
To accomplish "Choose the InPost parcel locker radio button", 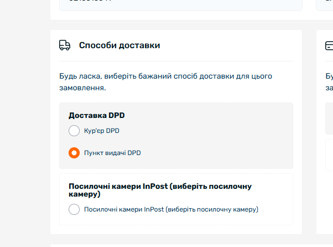I will 74,209.
